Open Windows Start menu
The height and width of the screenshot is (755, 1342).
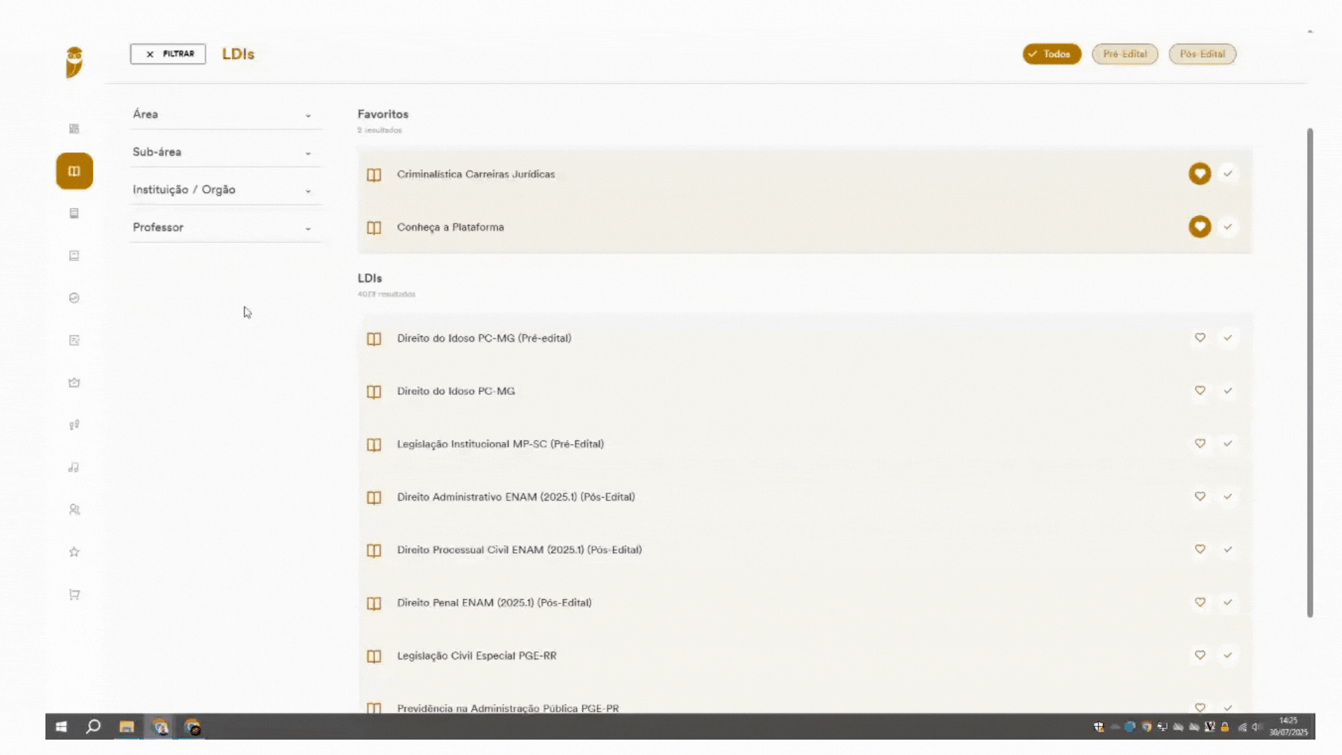click(x=62, y=727)
